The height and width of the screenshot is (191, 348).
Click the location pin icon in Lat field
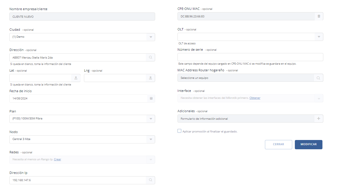pyautogui.click(x=76, y=78)
